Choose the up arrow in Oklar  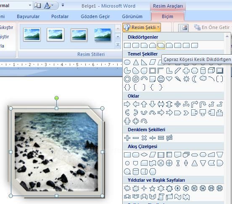point(144,104)
